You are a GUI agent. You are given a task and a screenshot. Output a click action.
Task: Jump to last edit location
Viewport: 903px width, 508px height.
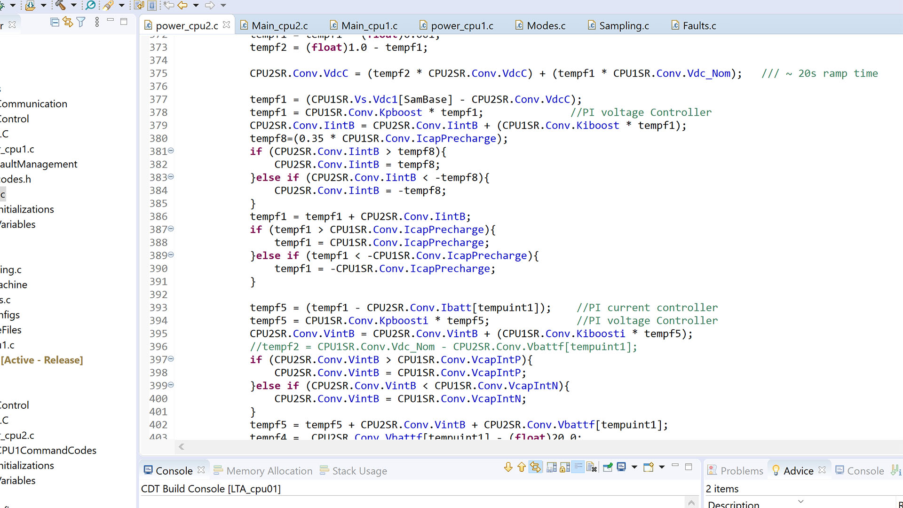pos(168,6)
